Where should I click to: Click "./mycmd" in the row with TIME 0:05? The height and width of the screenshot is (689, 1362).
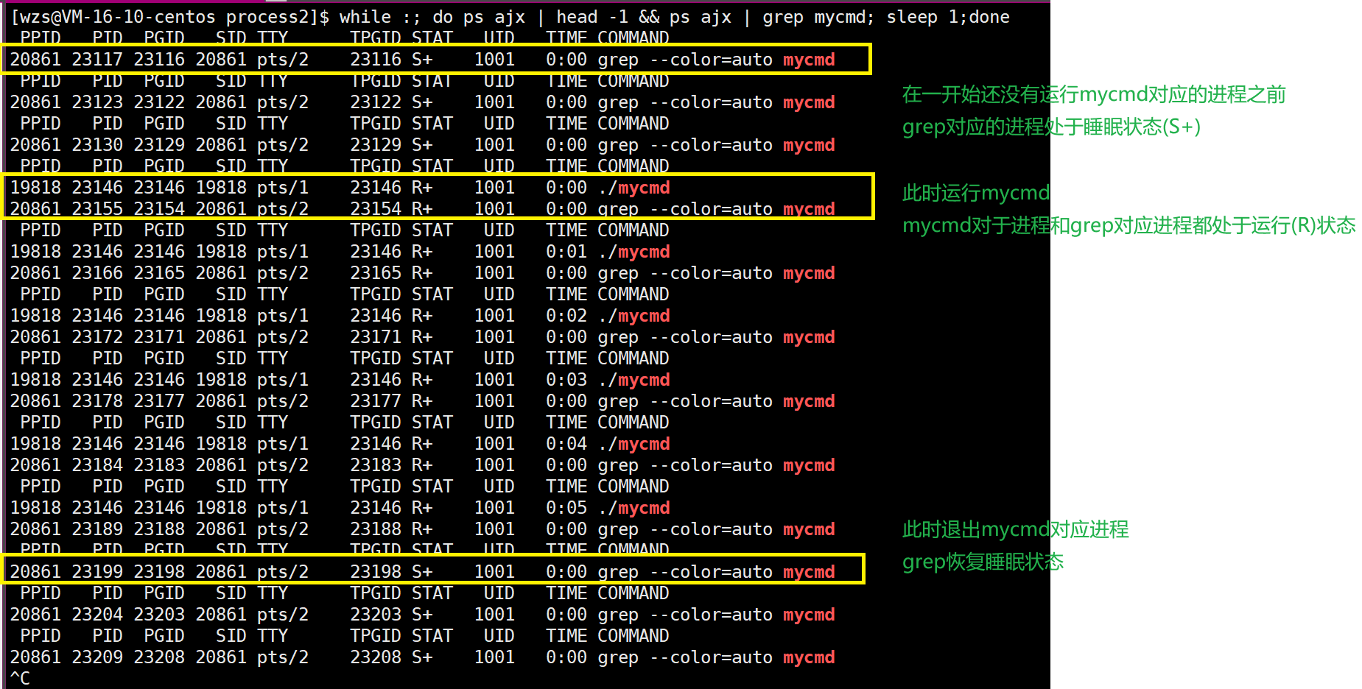tap(634, 508)
